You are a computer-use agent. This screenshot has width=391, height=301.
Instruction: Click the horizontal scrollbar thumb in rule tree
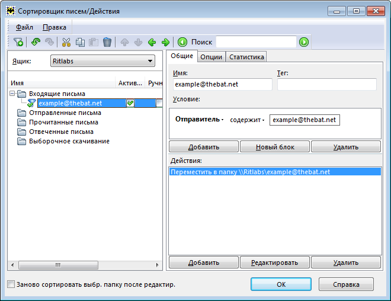pyautogui.click(x=58, y=265)
